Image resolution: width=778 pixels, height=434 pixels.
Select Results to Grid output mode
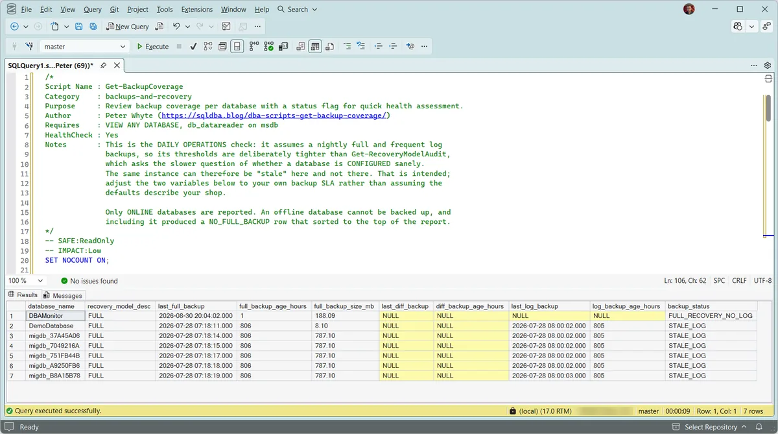coord(315,47)
